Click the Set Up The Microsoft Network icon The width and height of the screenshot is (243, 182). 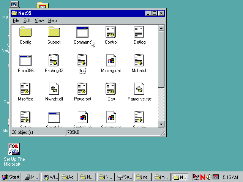pos(14,149)
